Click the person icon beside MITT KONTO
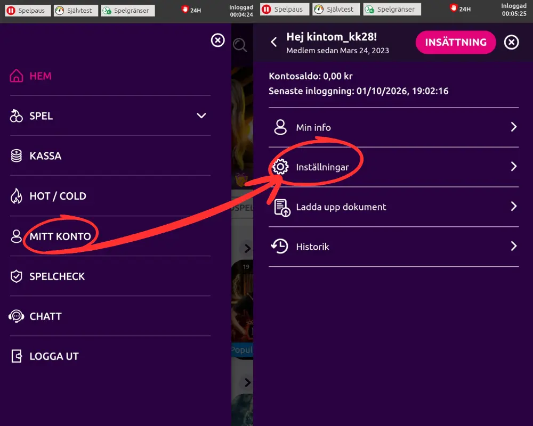This screenshot has width=533, height=426. pos(17,236)
